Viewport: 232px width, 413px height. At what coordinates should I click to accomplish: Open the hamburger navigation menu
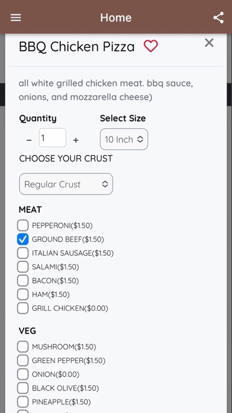click(x=16, y=18)
